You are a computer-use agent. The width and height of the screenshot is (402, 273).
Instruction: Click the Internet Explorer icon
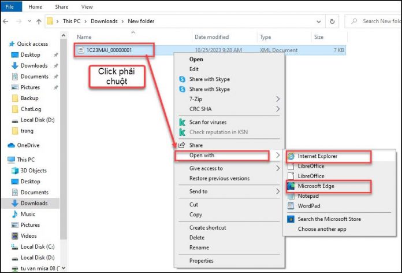coord(291,156)
